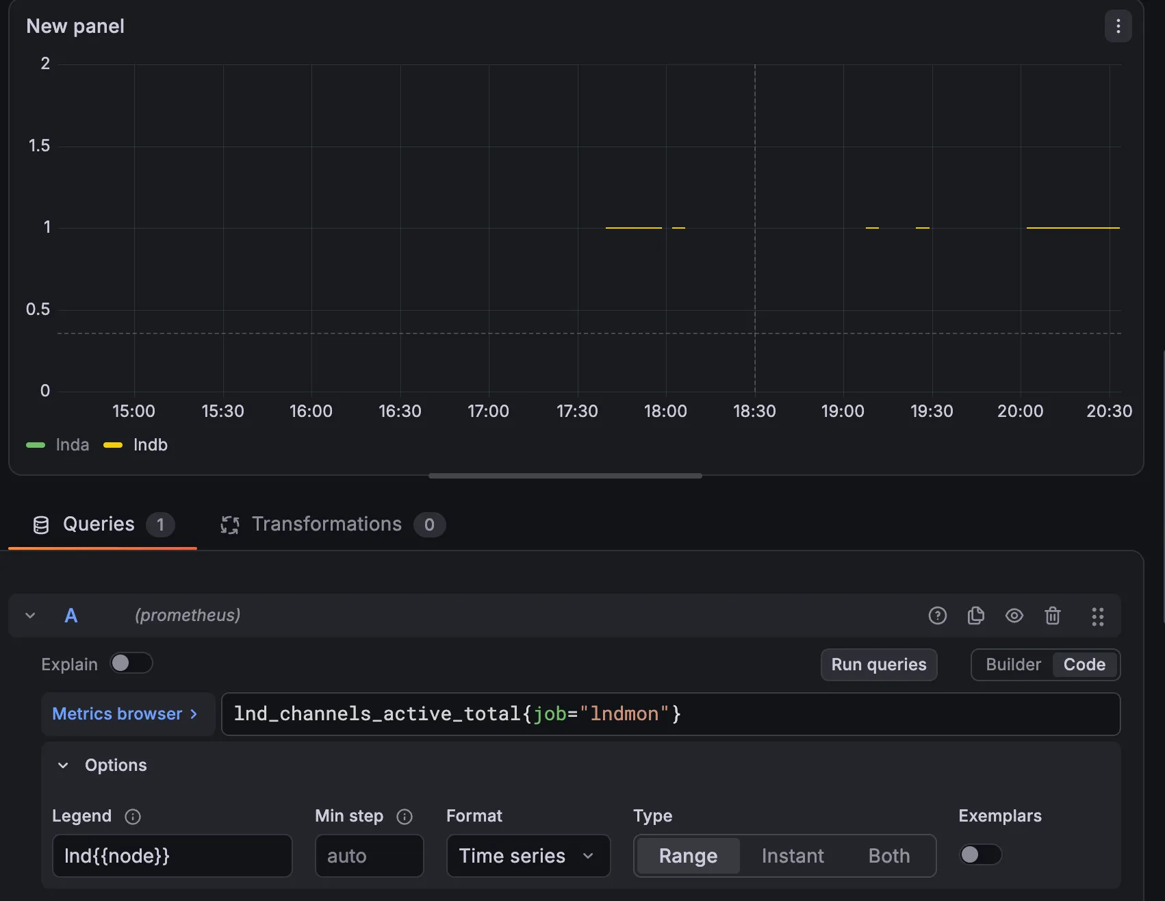
Task: Enable the Exemplars toggle
Action: 980,854
